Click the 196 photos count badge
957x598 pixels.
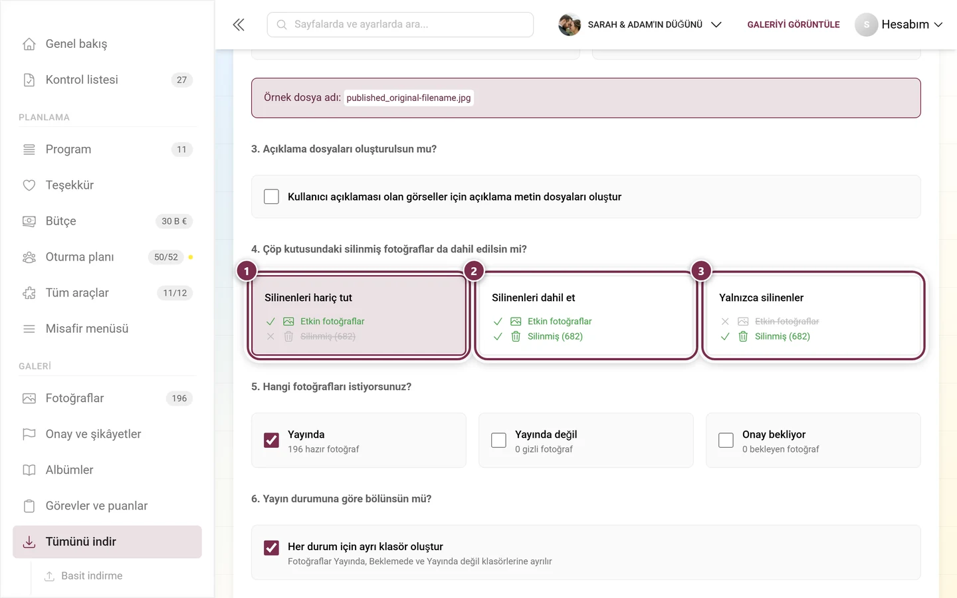[x=179, y=399]
